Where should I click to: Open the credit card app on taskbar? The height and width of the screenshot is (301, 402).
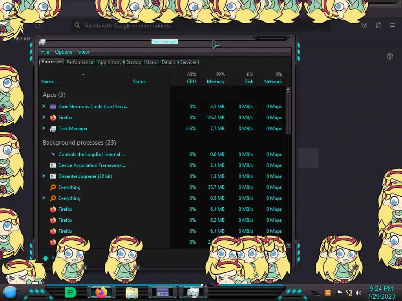tap(162, 292)
